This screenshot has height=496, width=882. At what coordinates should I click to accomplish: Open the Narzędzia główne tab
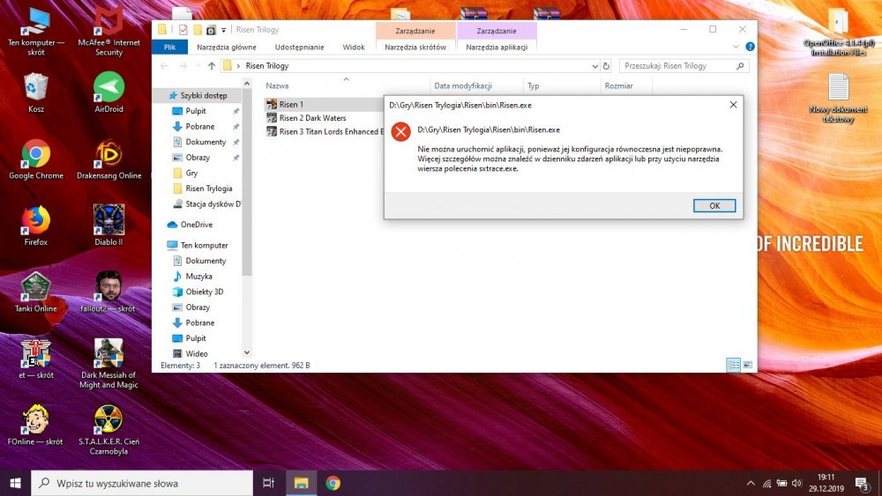pyautogui.click(x=226, y=48)
